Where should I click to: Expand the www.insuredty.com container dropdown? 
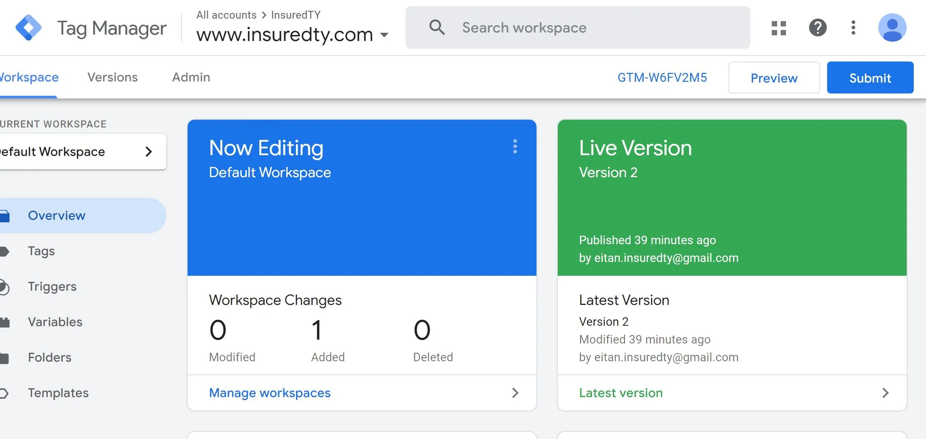(384, 35)
